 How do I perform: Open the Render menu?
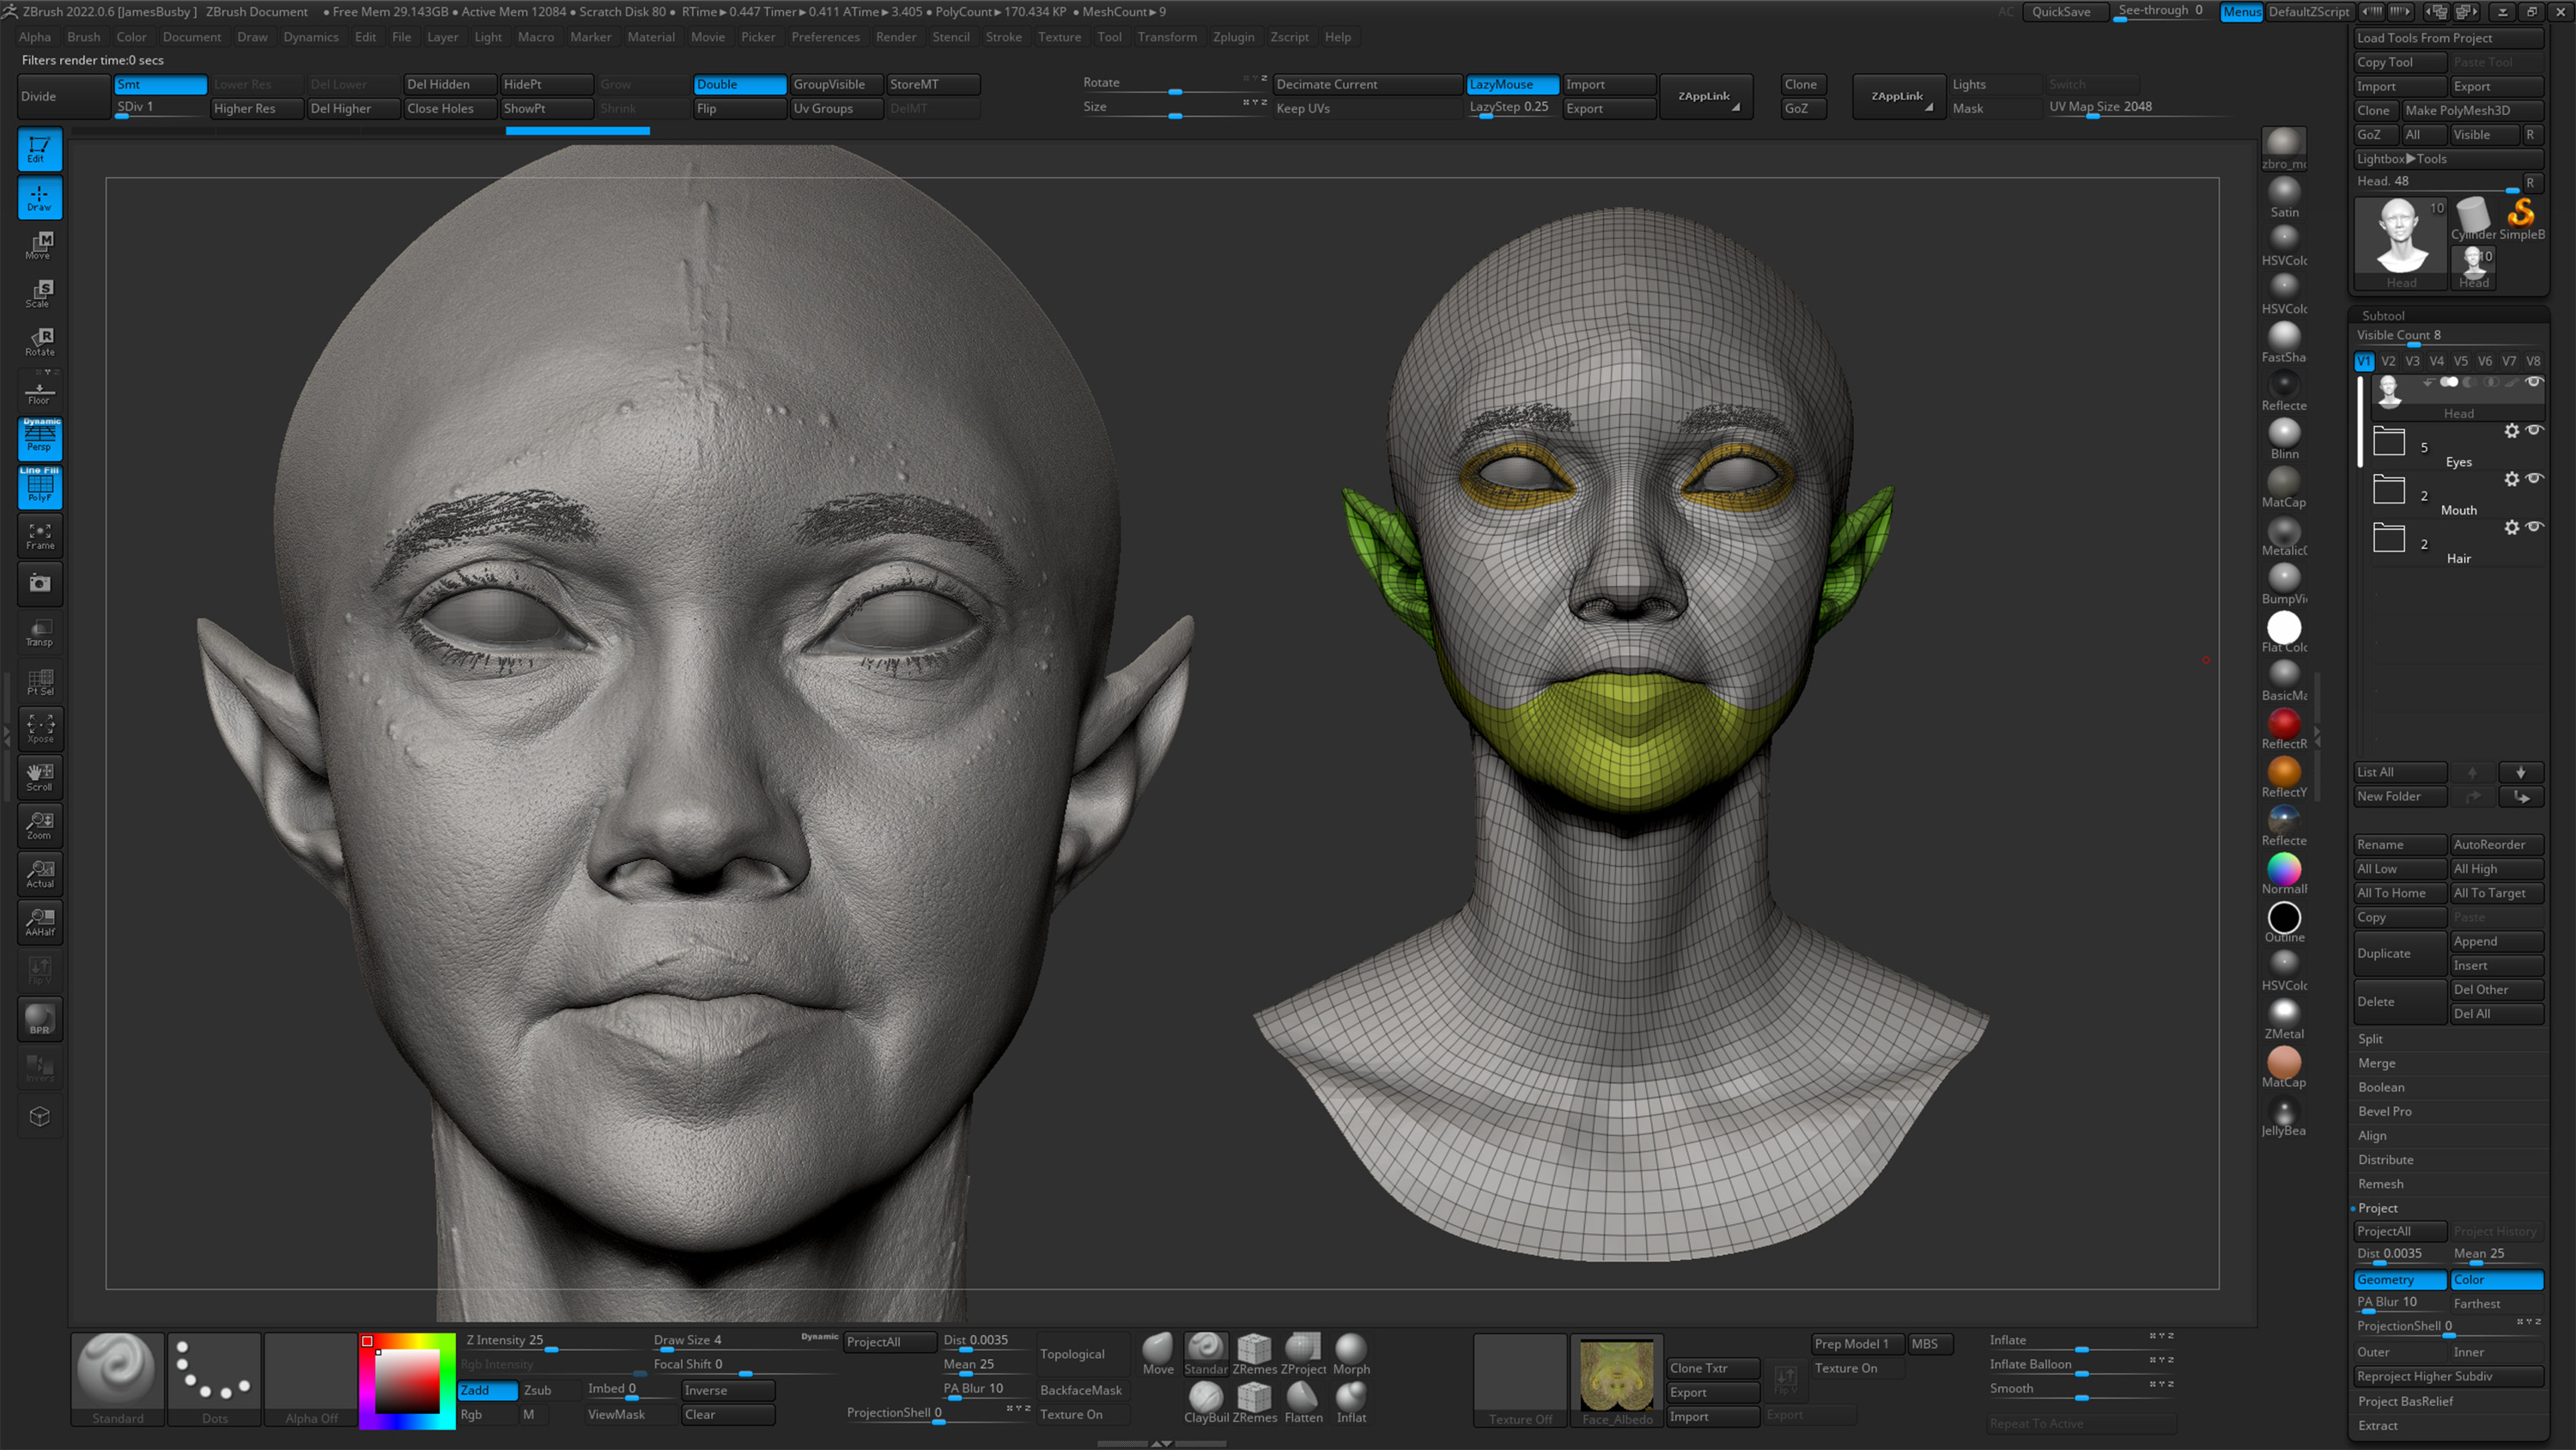(896, 37)
